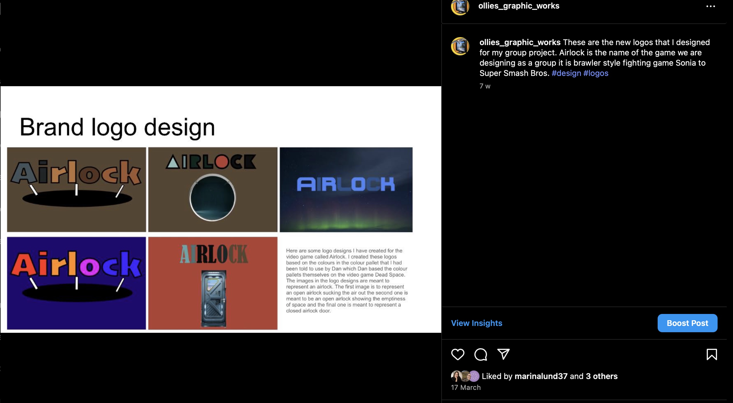Save the post with the bookmark icon
733x403 pixels.
click(712, 354)
